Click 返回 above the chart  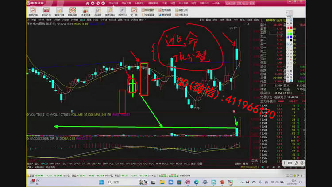click(256, 19)
